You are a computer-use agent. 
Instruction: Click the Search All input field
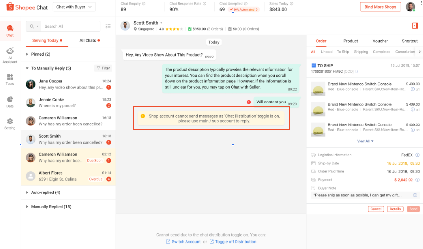coord(71,26)
